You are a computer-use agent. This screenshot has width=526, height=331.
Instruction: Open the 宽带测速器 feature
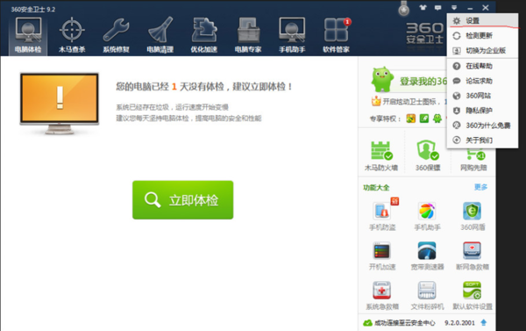coord(427,256)
